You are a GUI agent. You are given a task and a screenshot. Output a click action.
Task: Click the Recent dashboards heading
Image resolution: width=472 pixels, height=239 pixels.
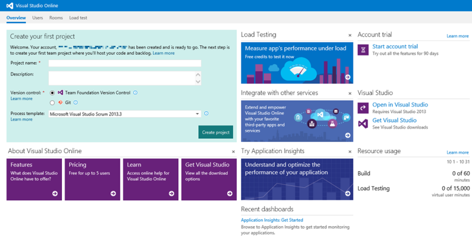point(267,209)
